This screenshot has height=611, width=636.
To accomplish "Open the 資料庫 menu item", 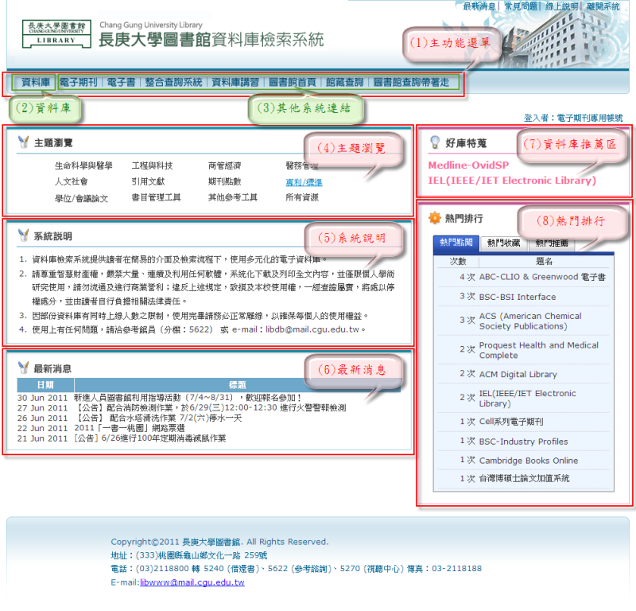I will (36, 83).
